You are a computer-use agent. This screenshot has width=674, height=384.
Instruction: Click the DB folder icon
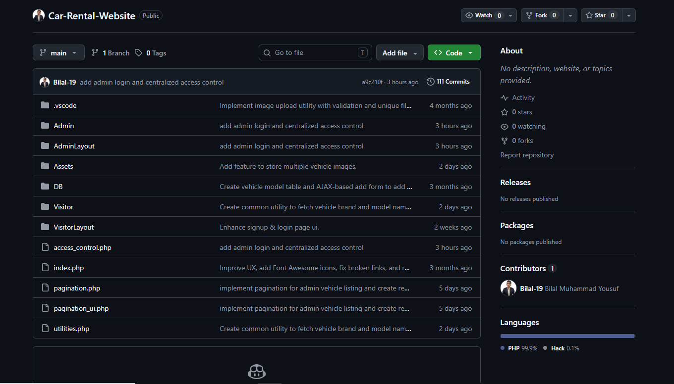tap(45, 187)
